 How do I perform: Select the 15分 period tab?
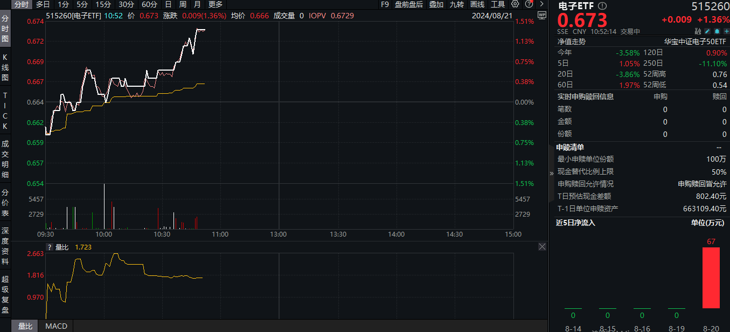(x=103, y=4)
